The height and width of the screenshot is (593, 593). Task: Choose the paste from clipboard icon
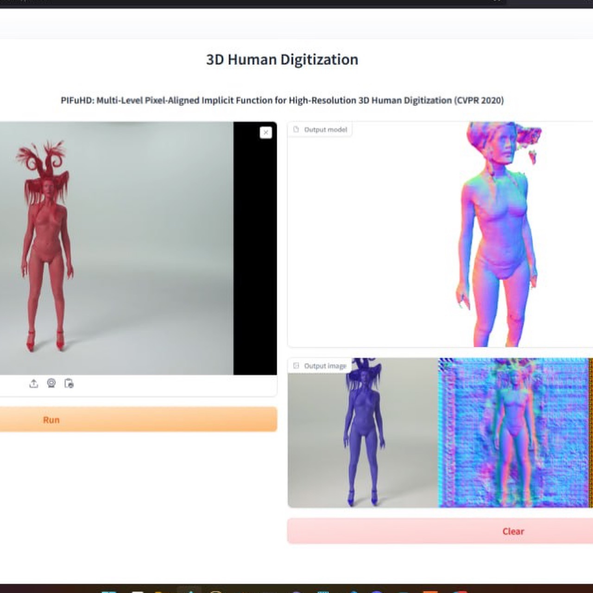point(69,384)
